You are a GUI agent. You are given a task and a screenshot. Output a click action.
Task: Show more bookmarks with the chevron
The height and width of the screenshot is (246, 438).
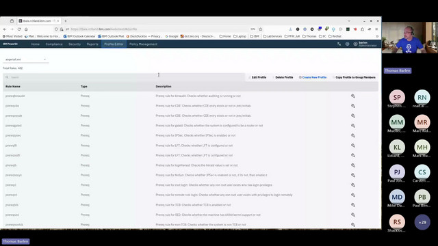pyautogui.click(x=377, y=36)
